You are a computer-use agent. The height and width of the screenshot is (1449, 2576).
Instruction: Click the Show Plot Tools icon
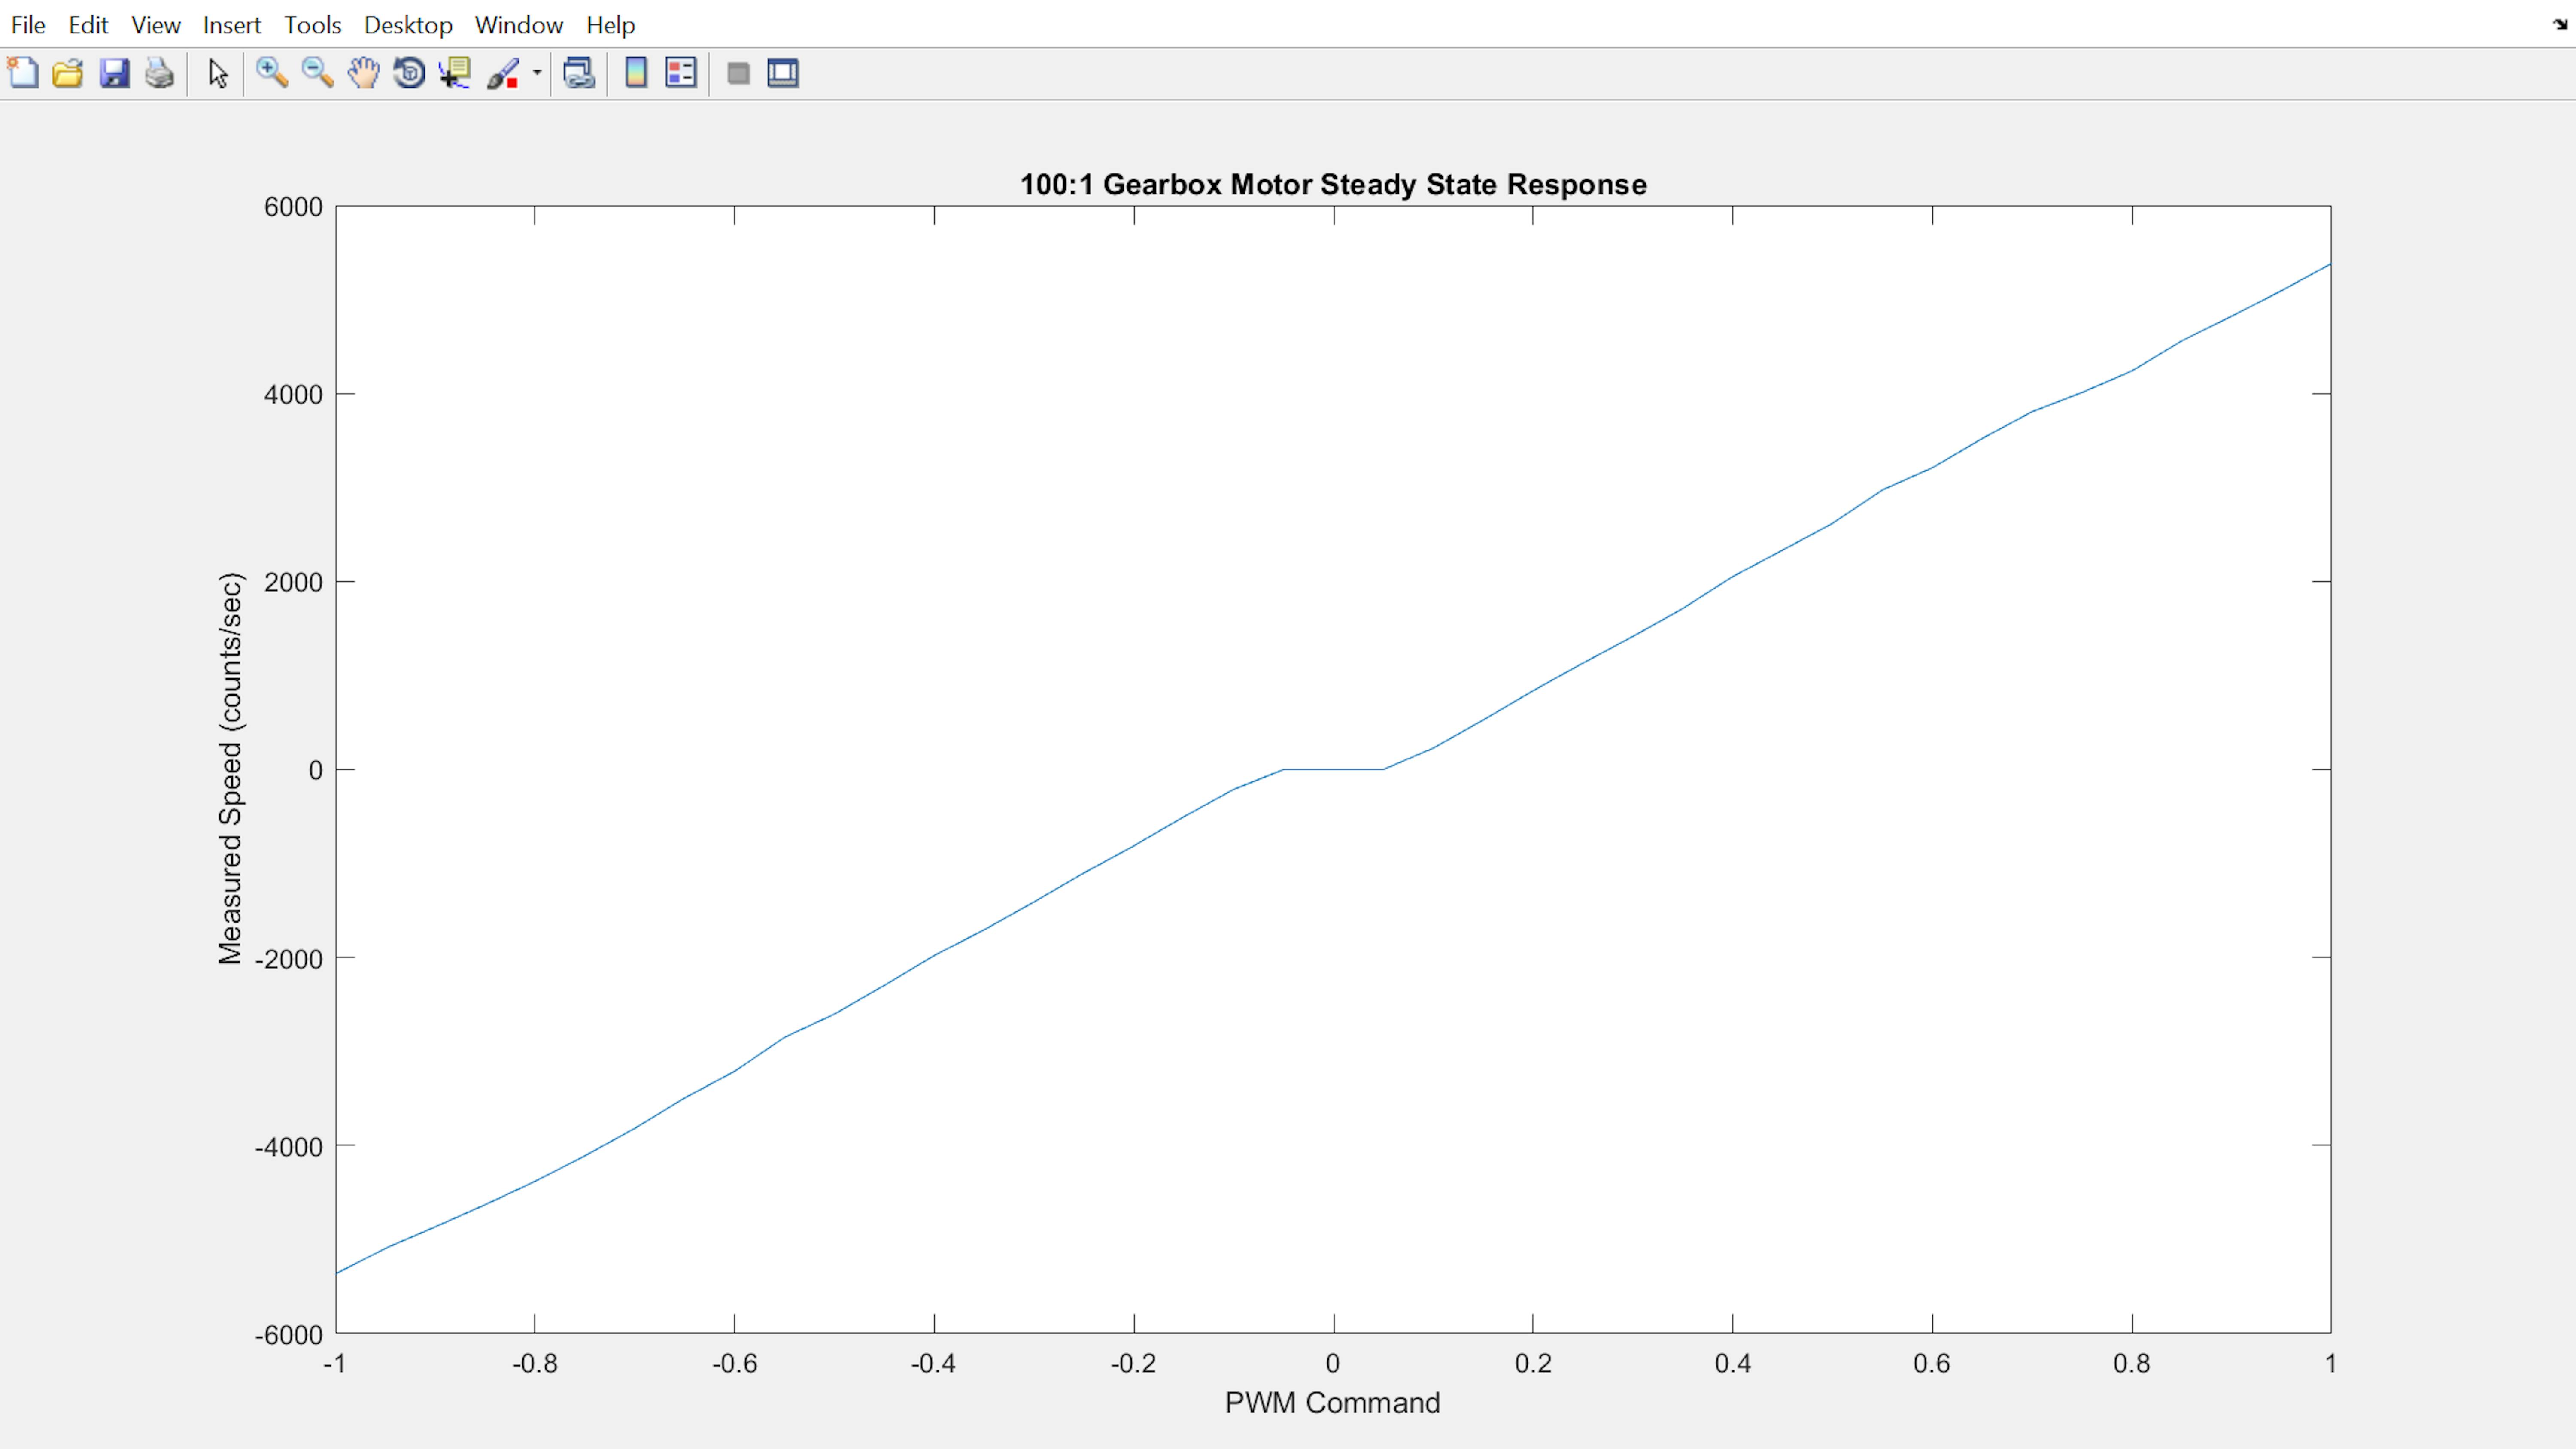783,73
